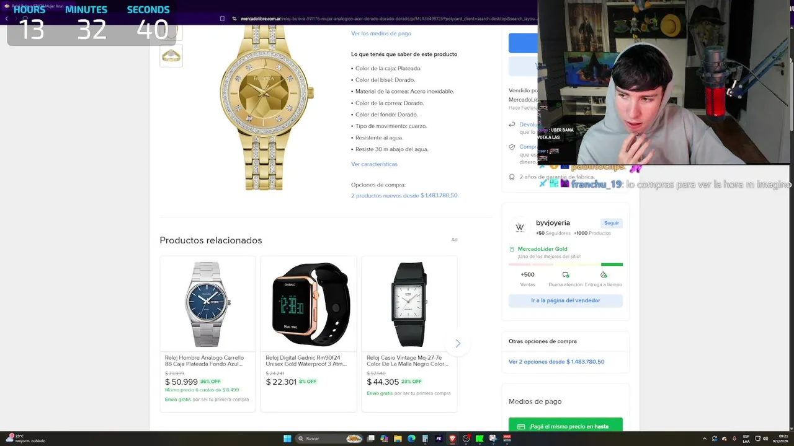Click the Devolución return arrow icon
This screenshot has width=794, height=446.
[512, 125]
